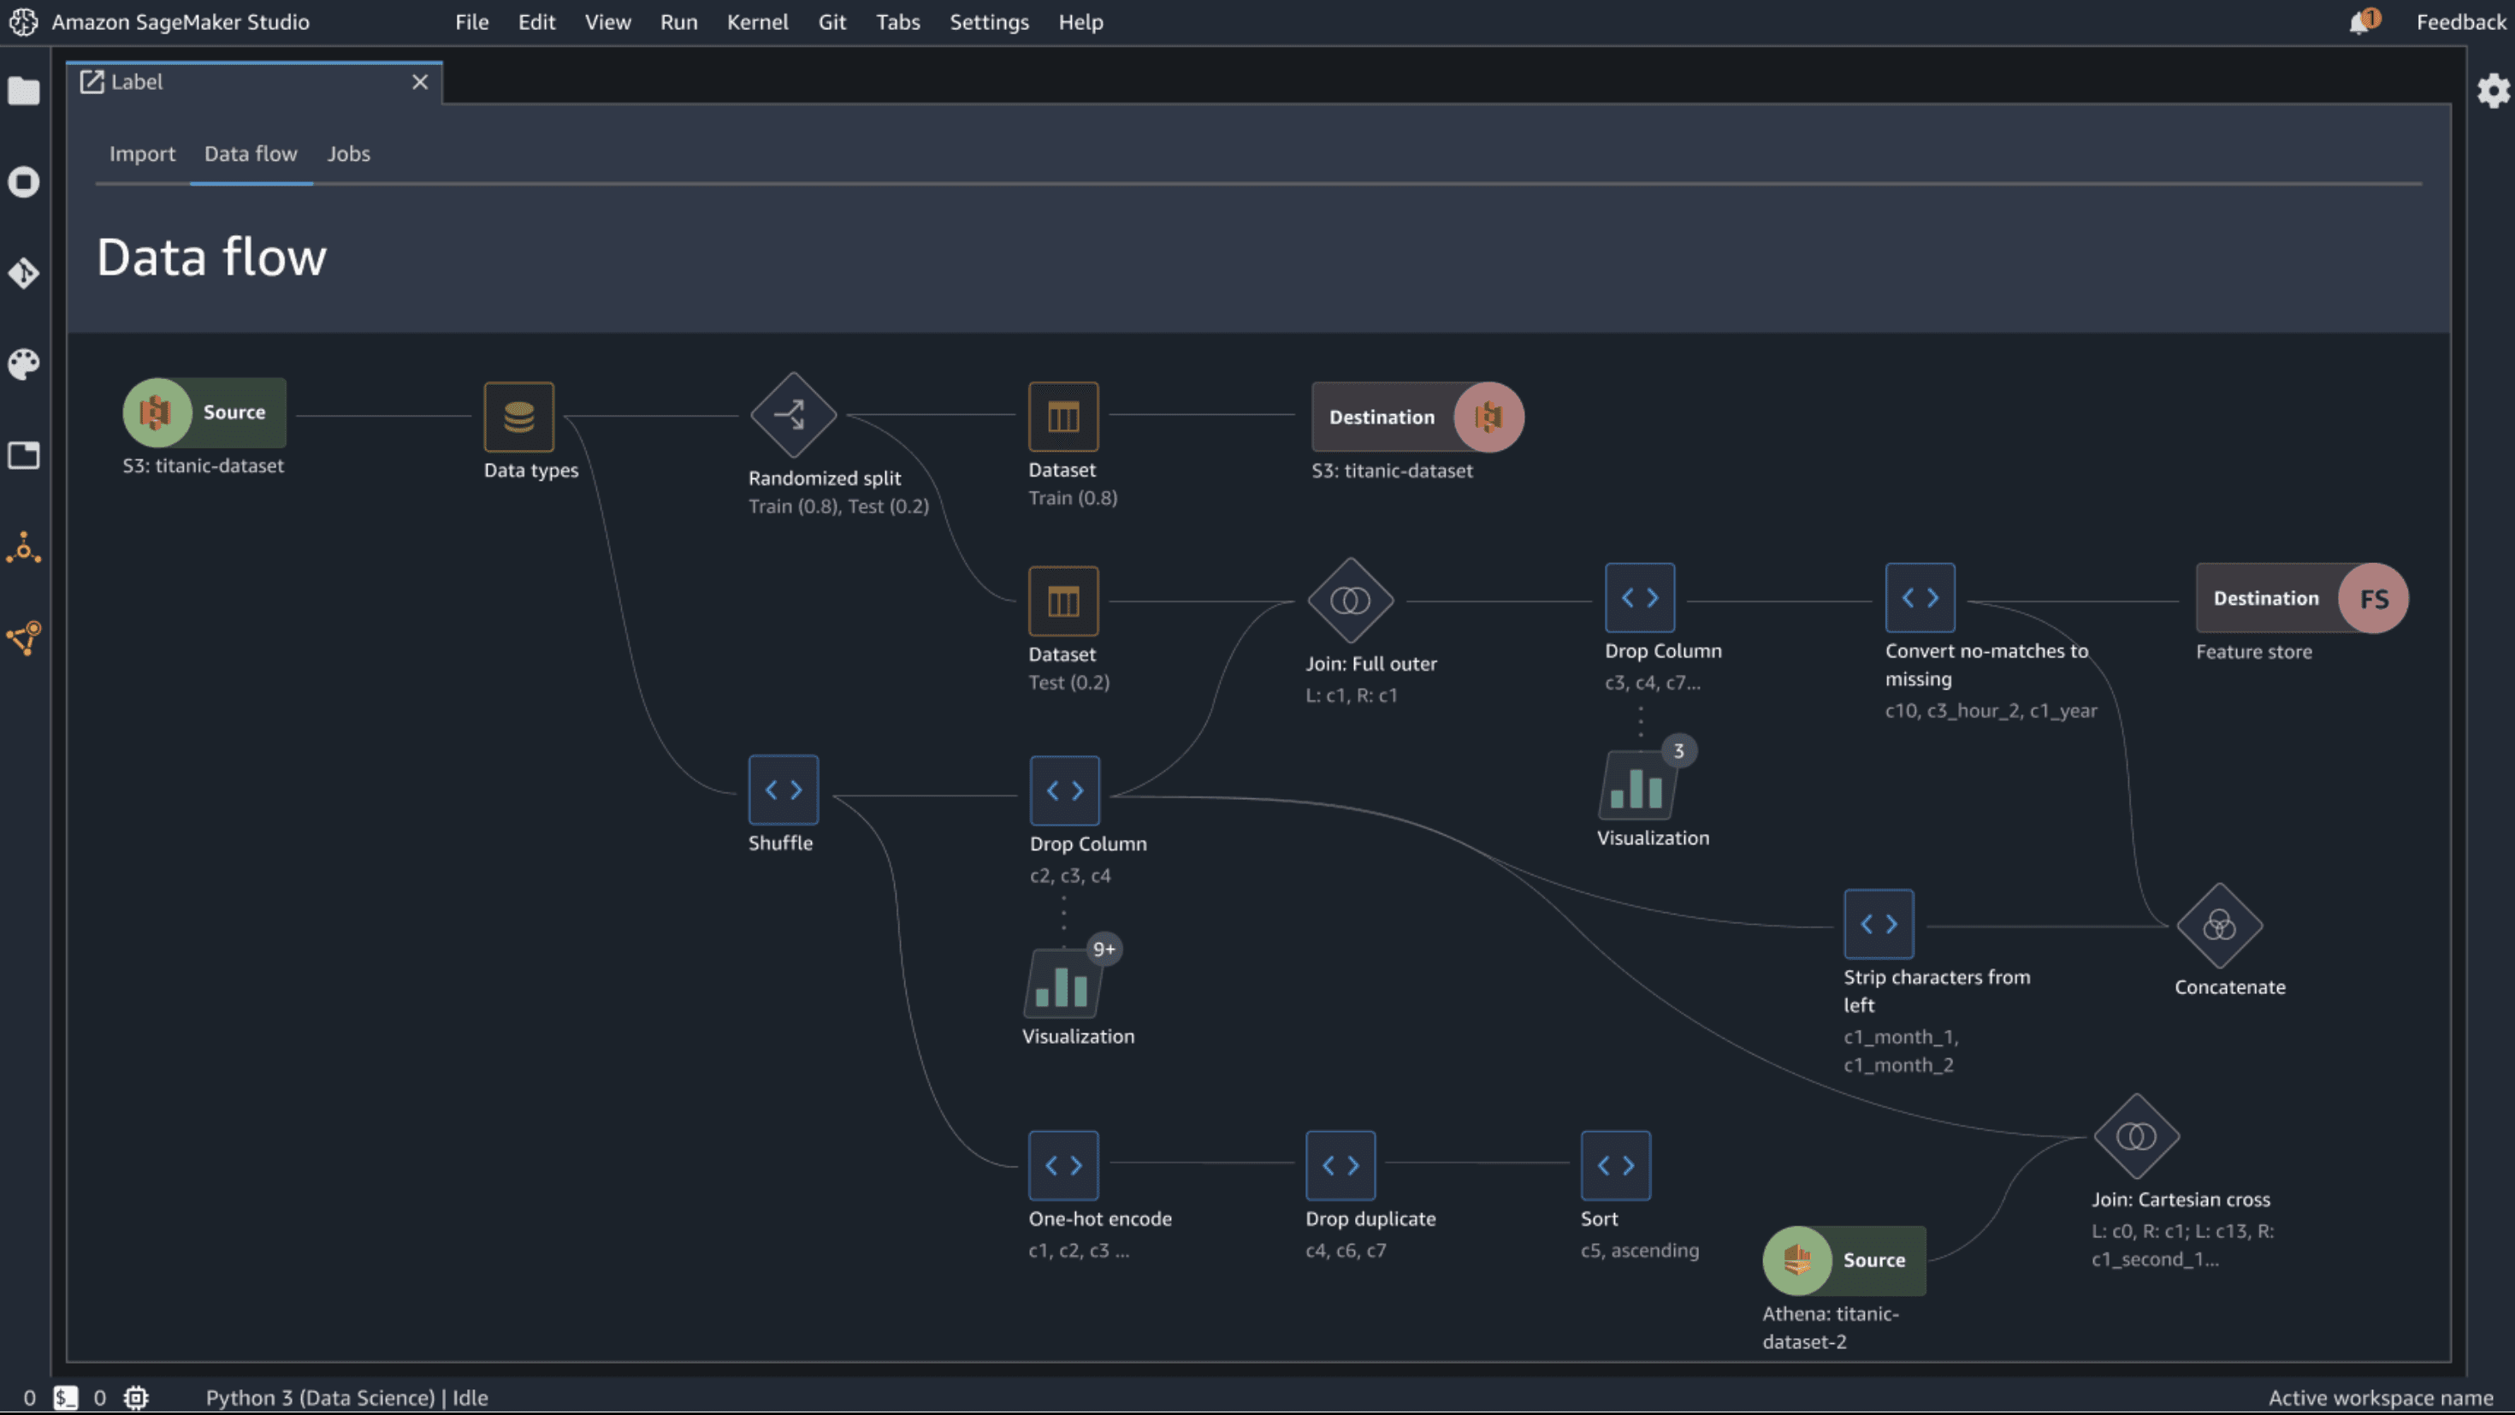Image resolution: width=2515 pixels, height=1415 pixels.
Task: Close the Label tab
Action: coord(420,82)
